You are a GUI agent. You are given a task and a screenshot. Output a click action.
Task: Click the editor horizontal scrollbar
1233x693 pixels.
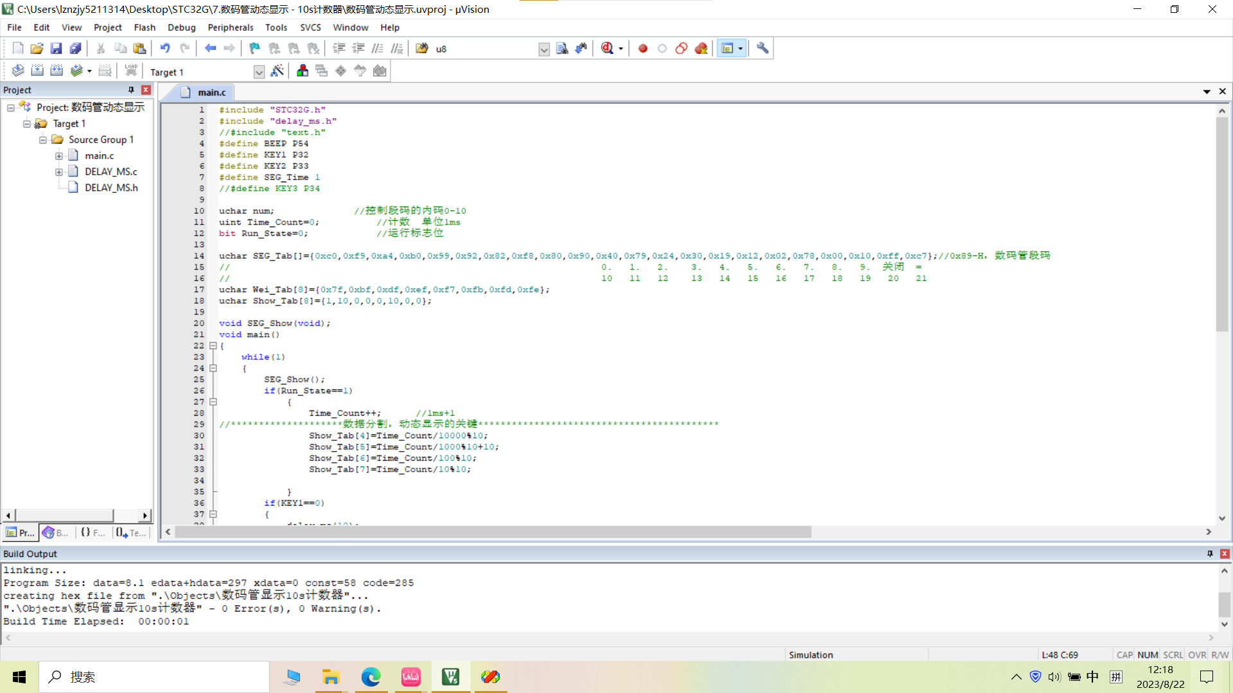493,532
